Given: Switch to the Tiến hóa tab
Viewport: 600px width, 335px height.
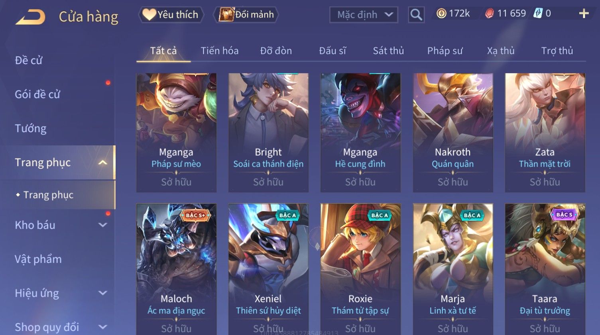Looking at the screenshot, I should (220, 51).
